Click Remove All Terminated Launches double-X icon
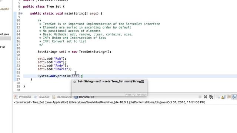Screen dimensions: 237x133 [x=211, y=97]
